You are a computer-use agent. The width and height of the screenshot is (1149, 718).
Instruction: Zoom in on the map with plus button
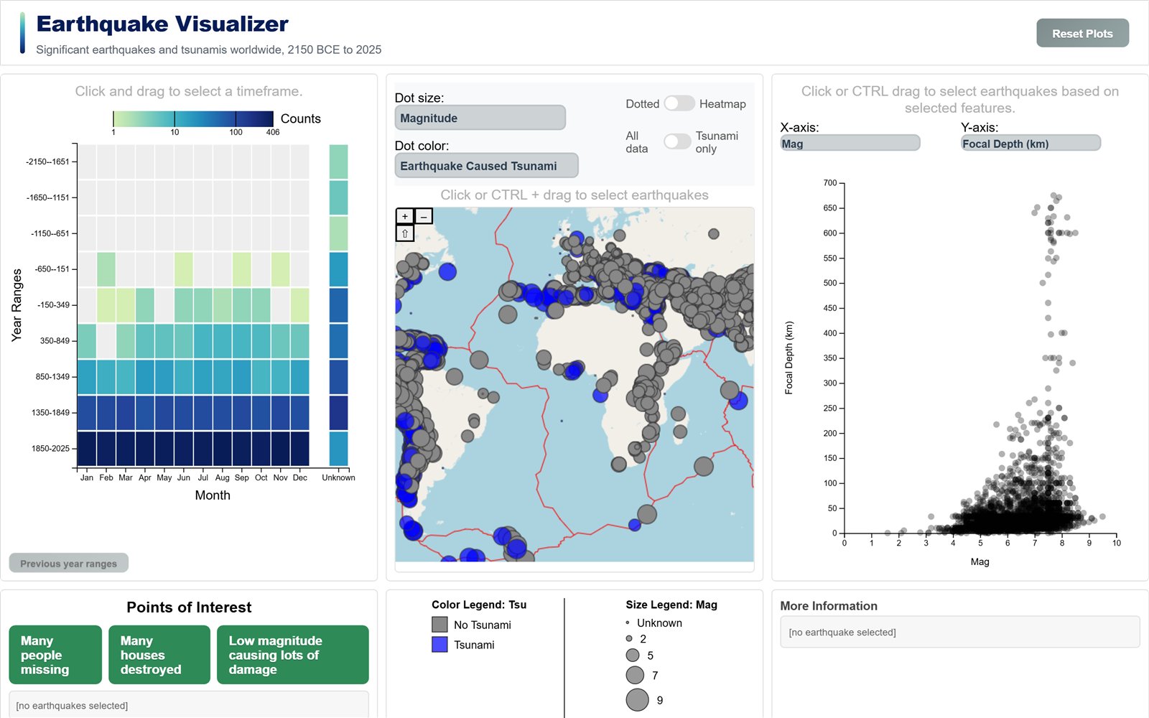click(405, 216)
